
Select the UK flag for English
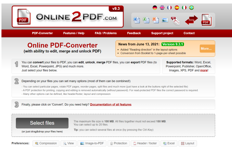[x=162, y=8]
